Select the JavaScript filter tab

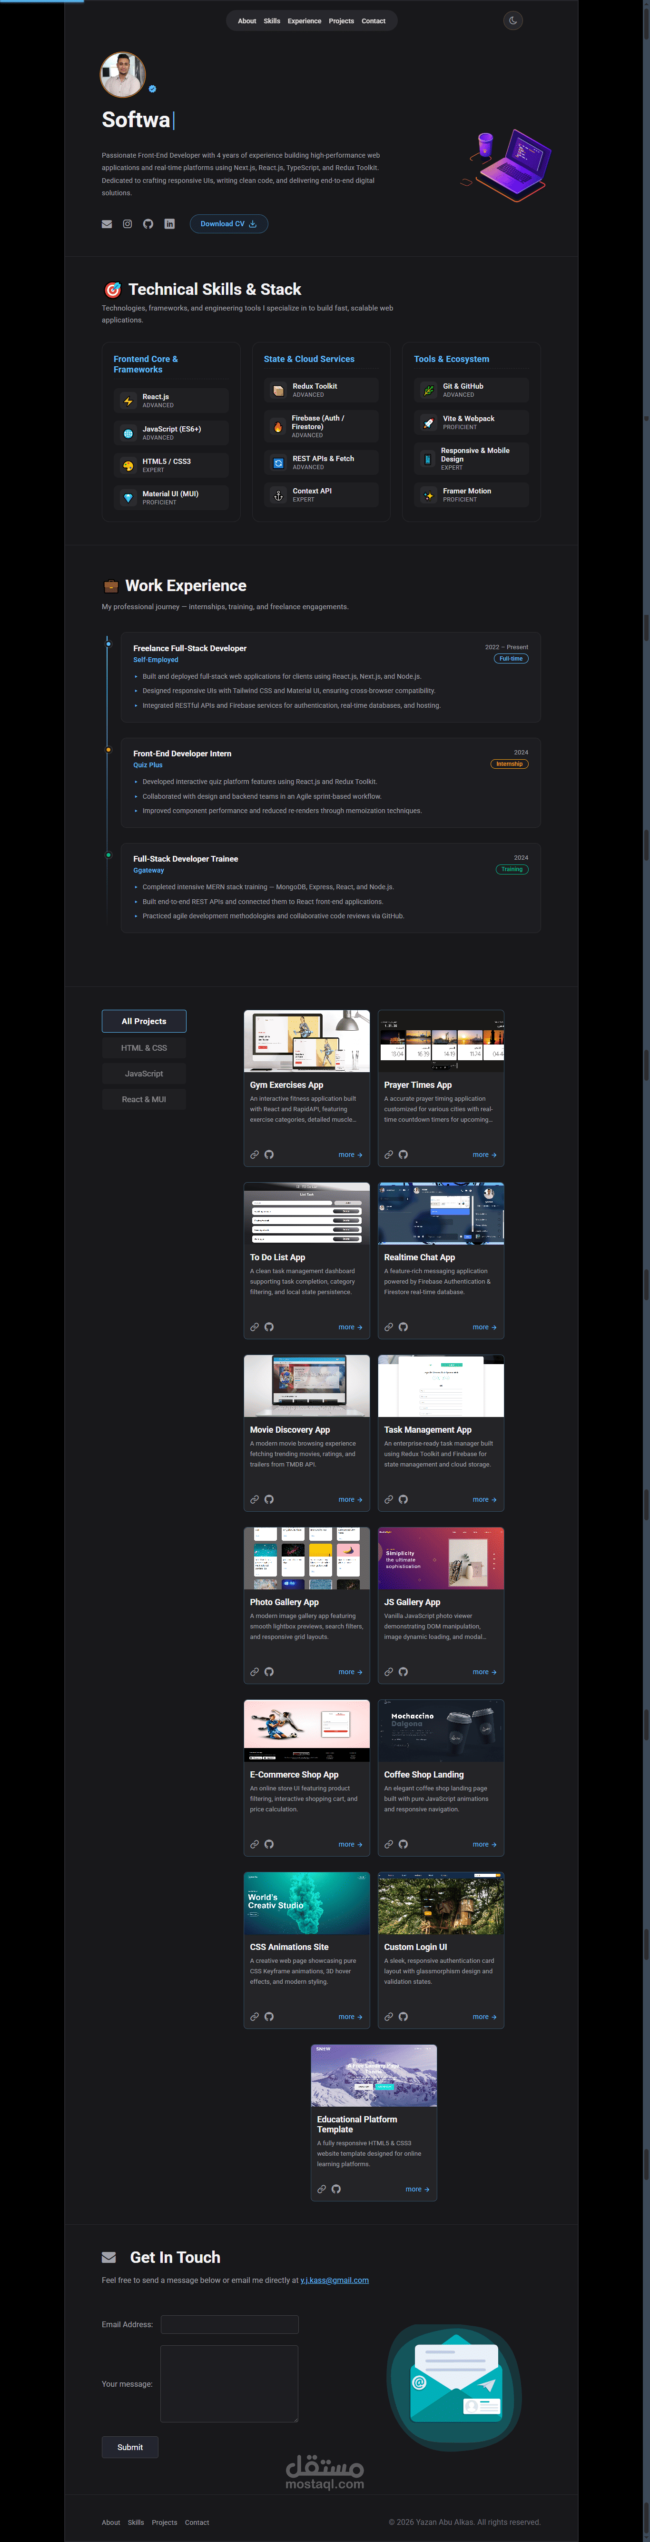pyautogui.click(x=144, y=1074)
